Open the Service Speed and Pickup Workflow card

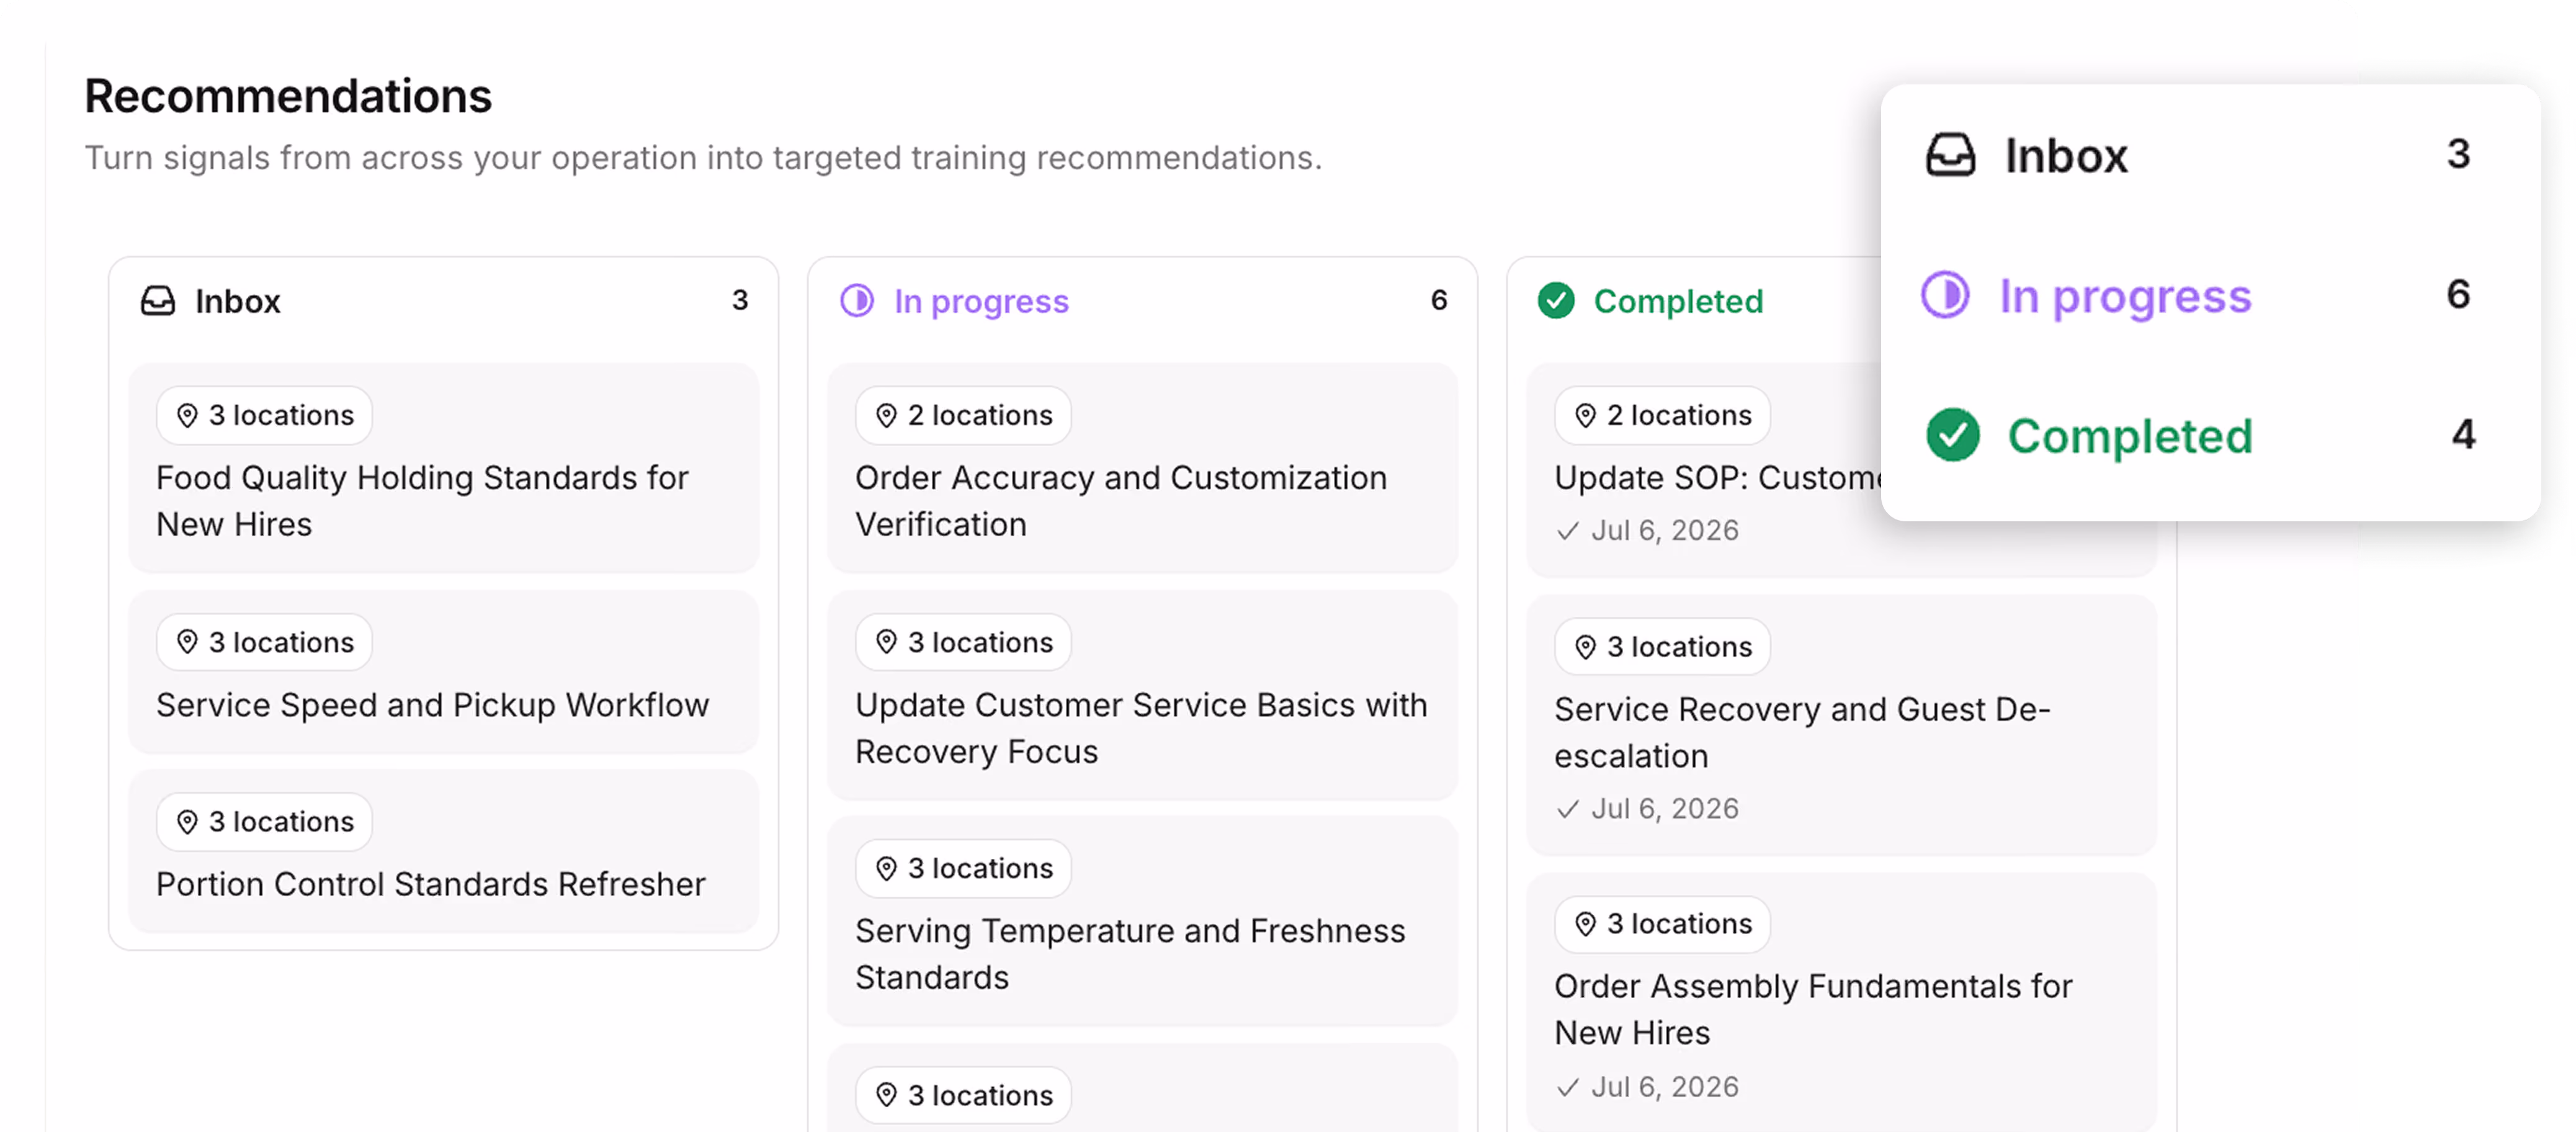(444, 672)
